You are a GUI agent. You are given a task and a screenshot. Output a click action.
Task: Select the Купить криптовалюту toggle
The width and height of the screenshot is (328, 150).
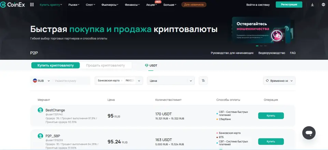(x=55, y=65)
